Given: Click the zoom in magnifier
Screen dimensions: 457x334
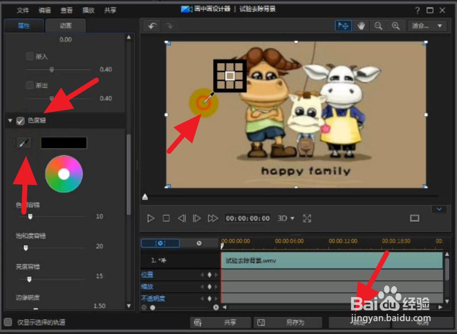Looking at the screenshot, I should (395, 26).
